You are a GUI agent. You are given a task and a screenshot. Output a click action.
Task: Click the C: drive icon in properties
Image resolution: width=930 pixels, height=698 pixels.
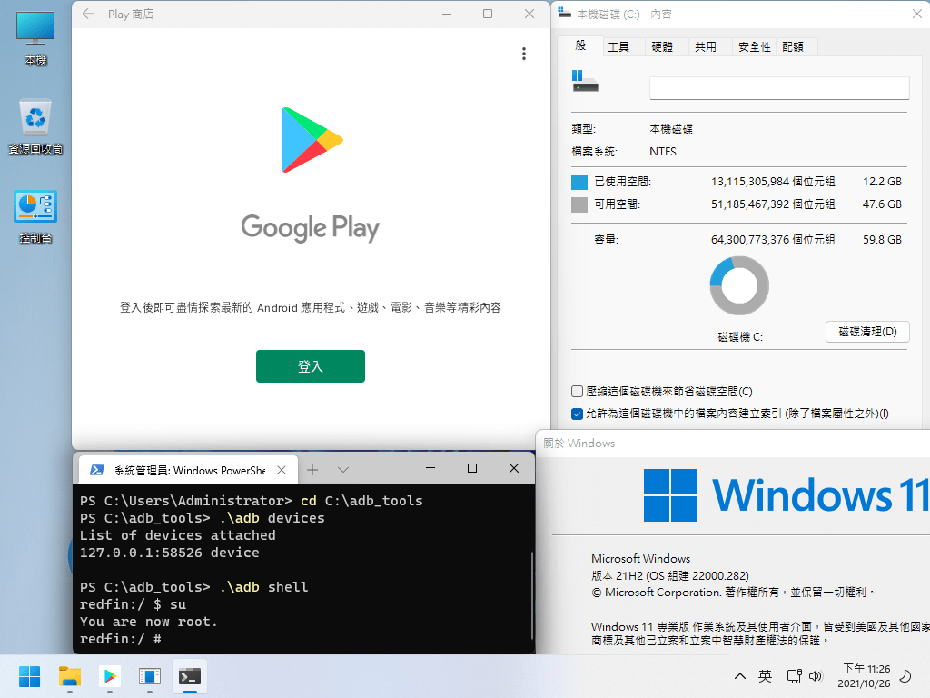pos(585,81)
